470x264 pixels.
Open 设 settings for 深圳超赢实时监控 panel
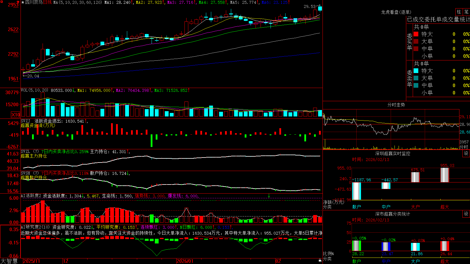click(466, 153)
